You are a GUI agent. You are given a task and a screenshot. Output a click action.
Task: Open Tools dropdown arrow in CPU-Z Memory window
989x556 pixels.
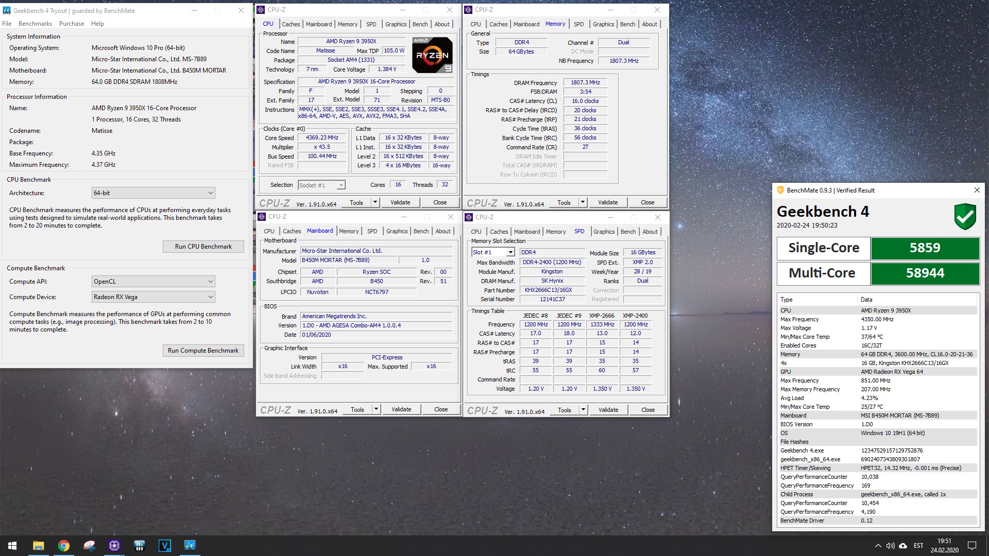583,202
